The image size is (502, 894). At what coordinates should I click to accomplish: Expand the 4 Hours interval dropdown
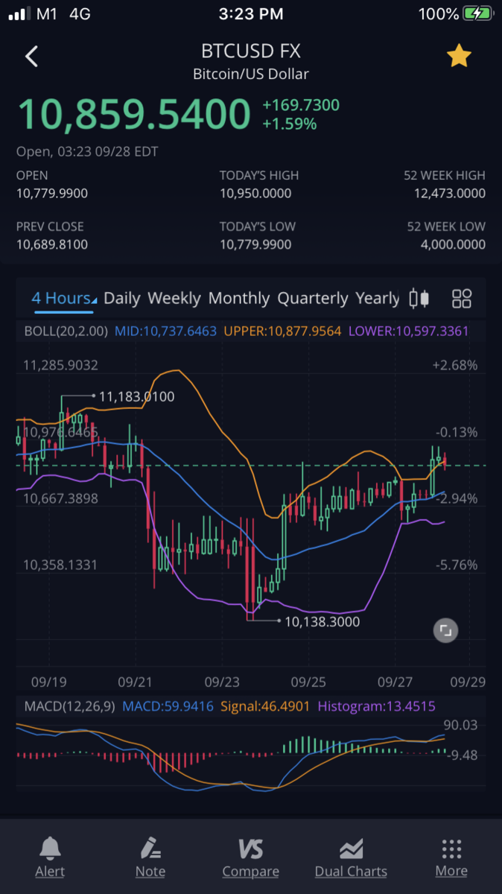pyautogui.click(x=63, y=299)
